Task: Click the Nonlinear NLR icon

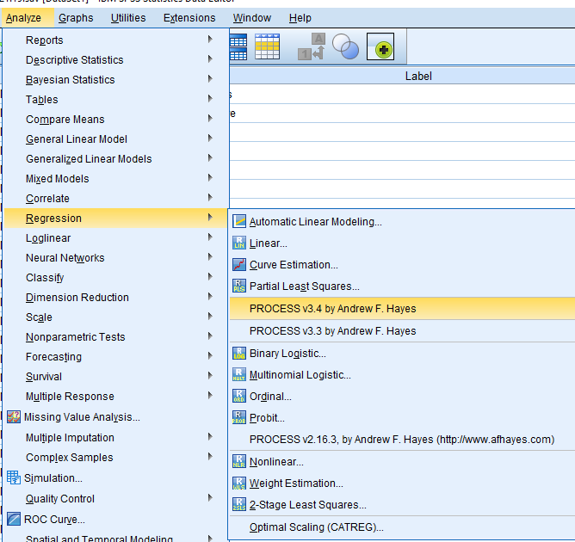Action: 239,461
